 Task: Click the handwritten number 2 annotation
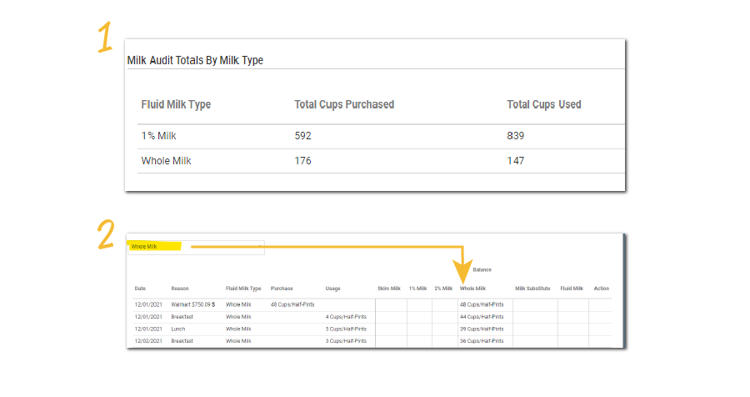click(x=105, y=234)
